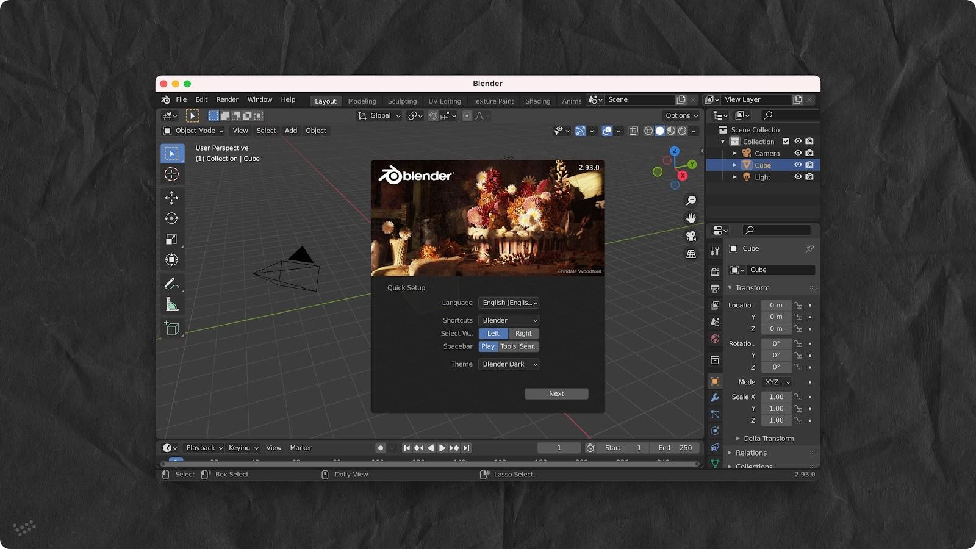Screen dimensions: 976x549
Task: Select the Cursor tool in the left toolbar
Action: pos(171,174)
